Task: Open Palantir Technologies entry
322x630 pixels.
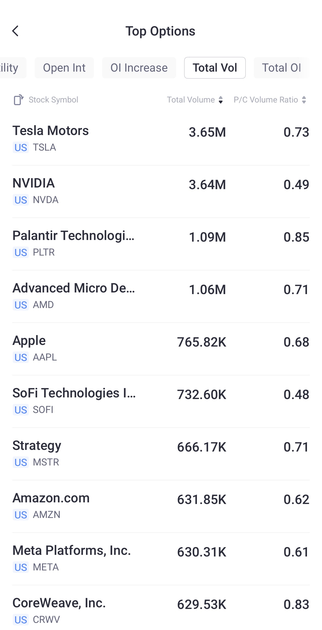Action: [161, 244]
